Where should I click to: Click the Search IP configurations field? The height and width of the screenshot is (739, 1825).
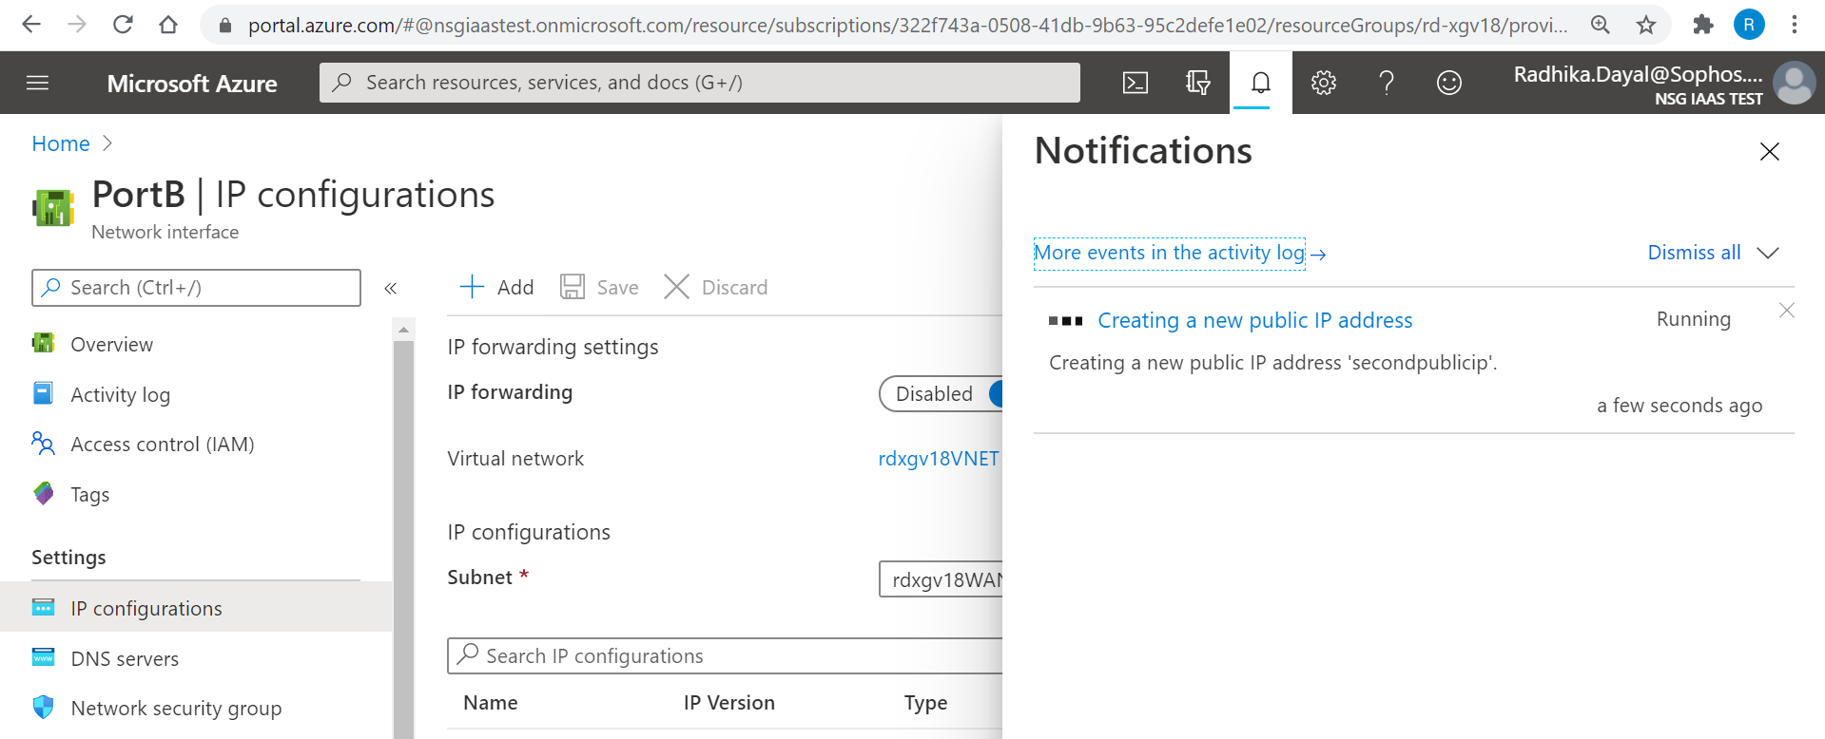(x=725, y=656)
